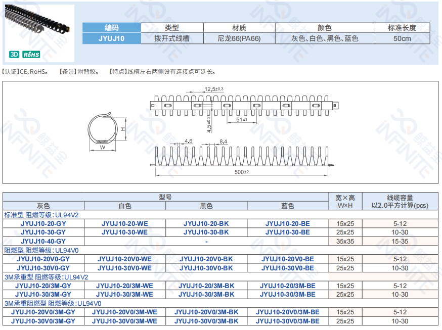Click the top-view drawing with 51±1 dimension
Viewport: 442px width, 330px height.
(244, 105)
